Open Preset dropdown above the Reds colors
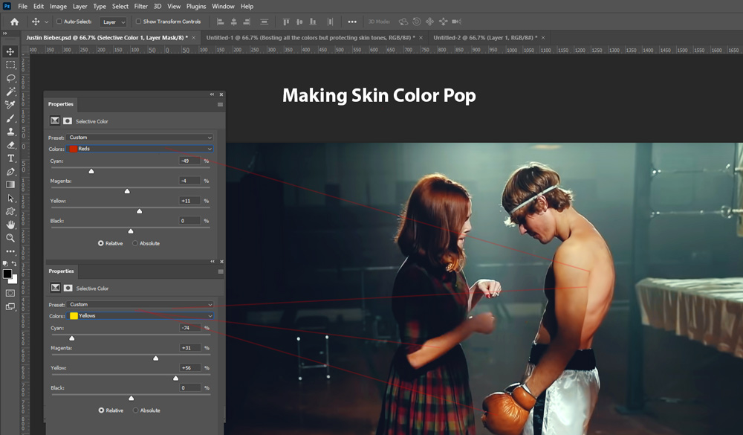The image size is (743, 435). tap(140, 138)
